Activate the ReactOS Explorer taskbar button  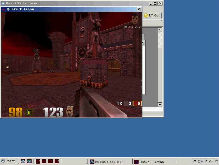[110, 162]
